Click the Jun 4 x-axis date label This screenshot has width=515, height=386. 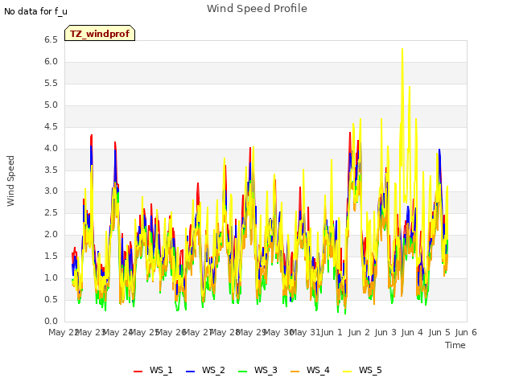tap(412, 332)
